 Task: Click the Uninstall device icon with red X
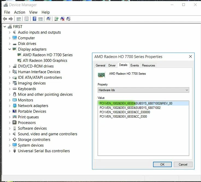(62, 19)
